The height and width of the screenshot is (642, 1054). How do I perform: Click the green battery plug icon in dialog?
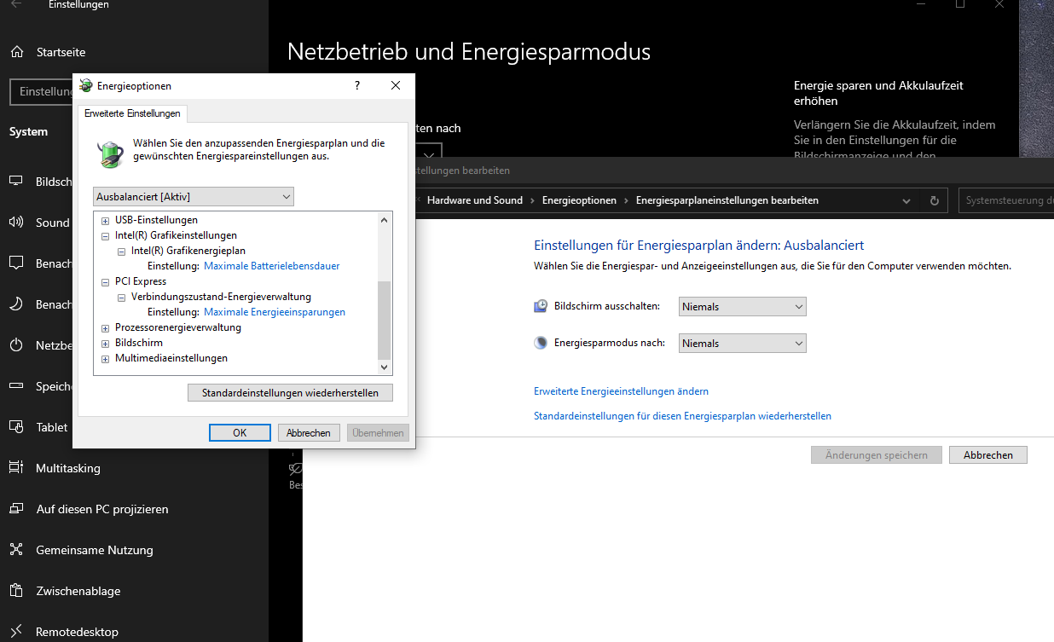coord(110,153)
